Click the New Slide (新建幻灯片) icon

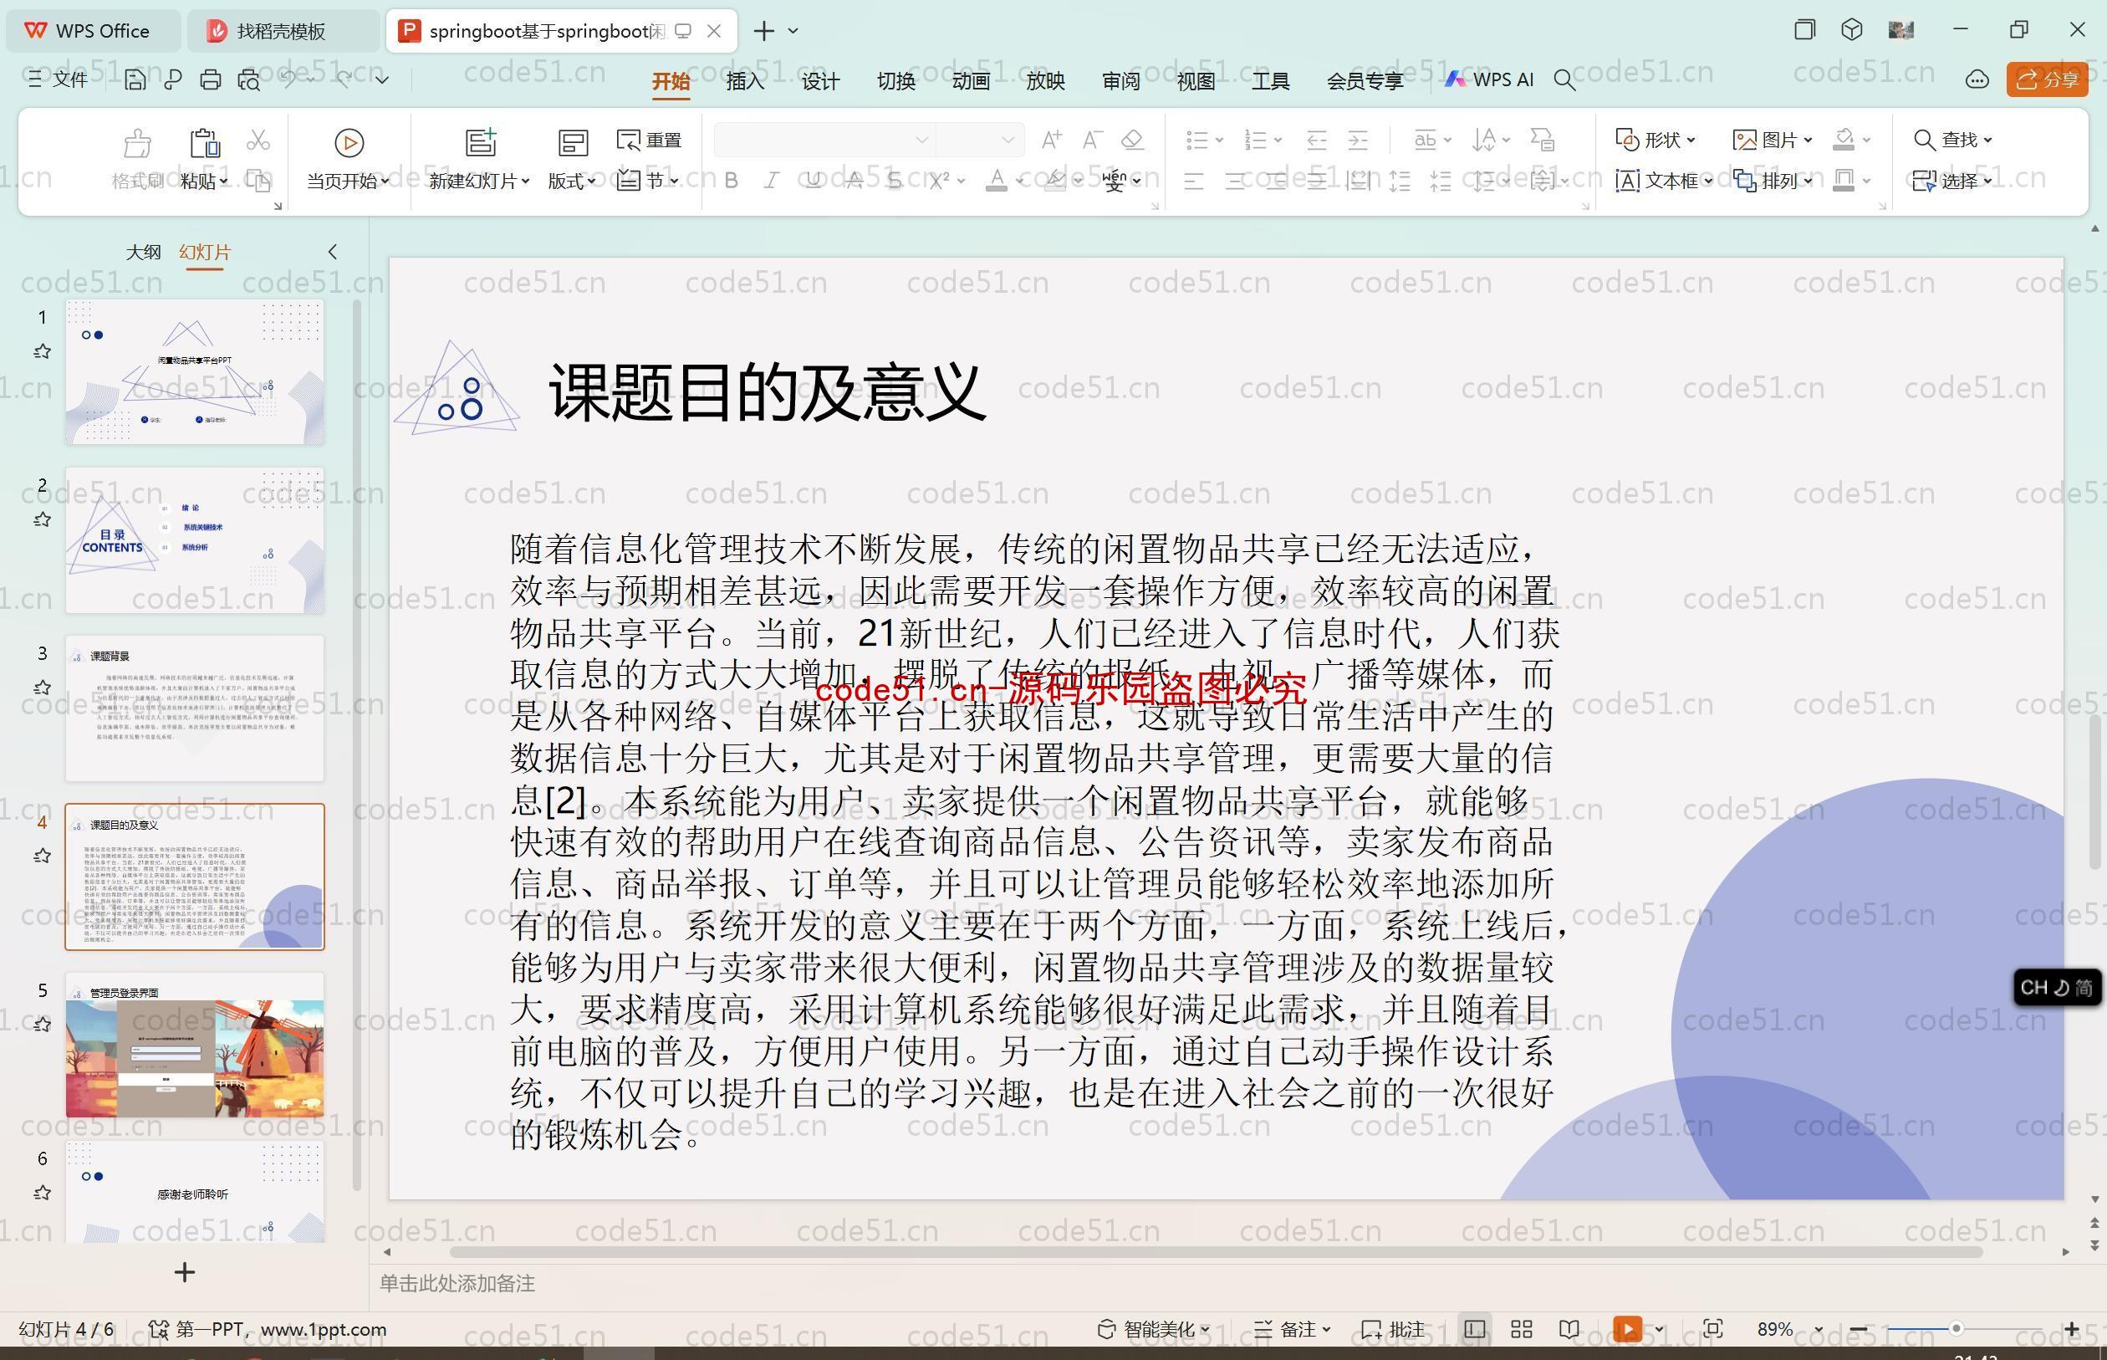point(481,142)
